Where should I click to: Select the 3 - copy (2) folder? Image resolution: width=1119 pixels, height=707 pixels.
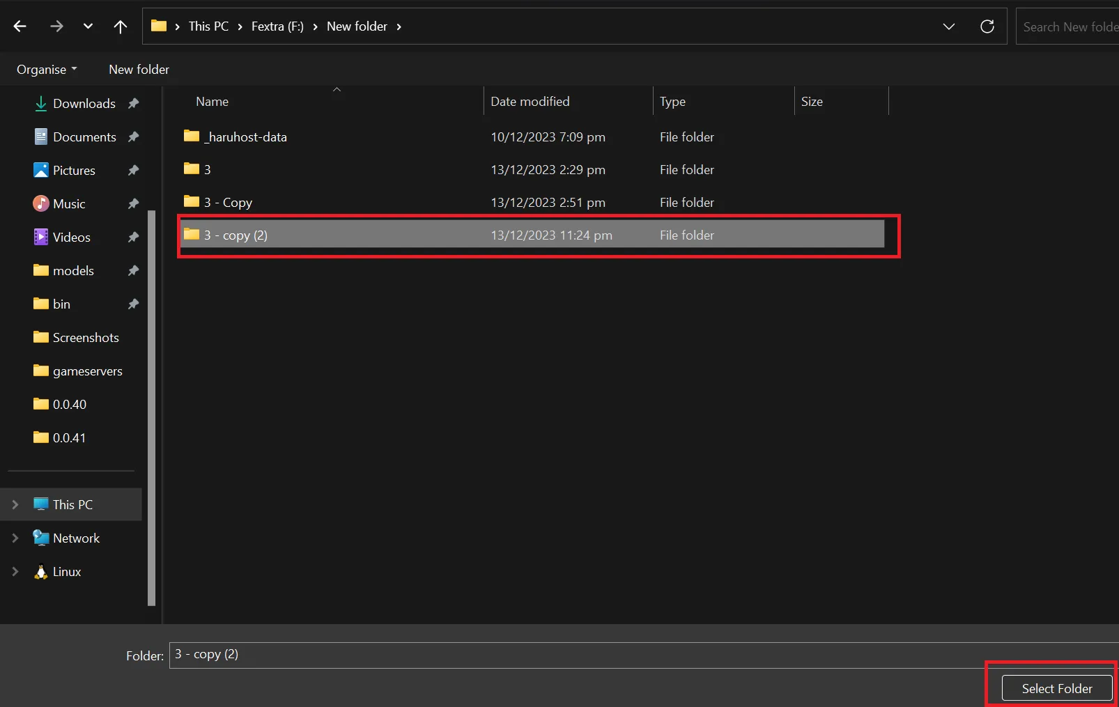click(x=533, y=235)
